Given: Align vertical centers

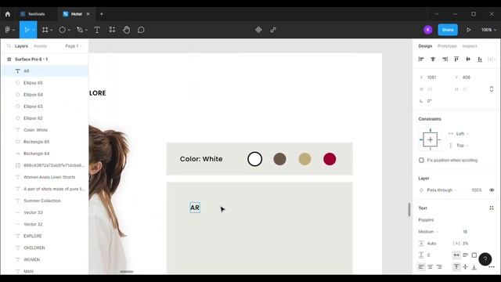Looking at the screenshot, I should (x=468, y=60).
